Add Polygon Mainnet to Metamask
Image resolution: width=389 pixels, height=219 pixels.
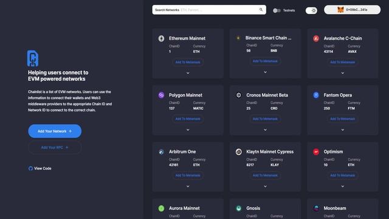188,119
